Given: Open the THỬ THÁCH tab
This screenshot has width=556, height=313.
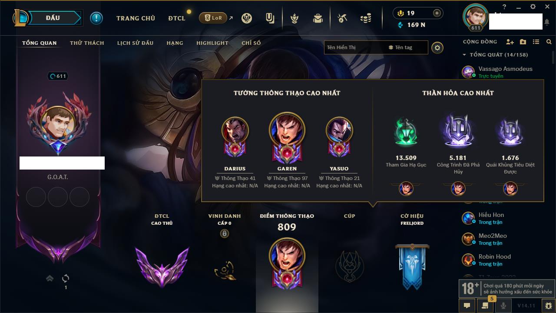Looking at the screenshot, I should pyautogui.click(x=87, y=43).
